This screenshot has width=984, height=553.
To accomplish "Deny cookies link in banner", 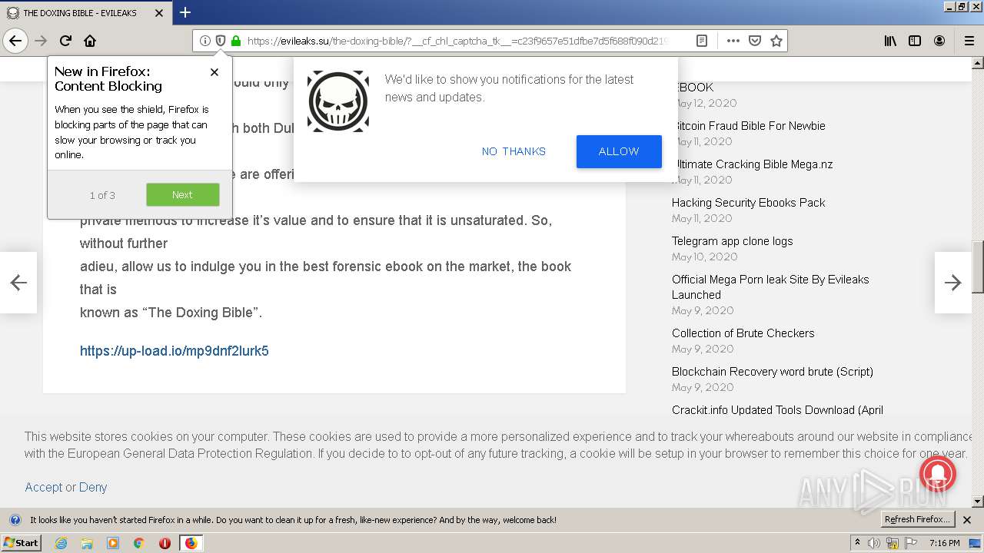I will 93,487.
